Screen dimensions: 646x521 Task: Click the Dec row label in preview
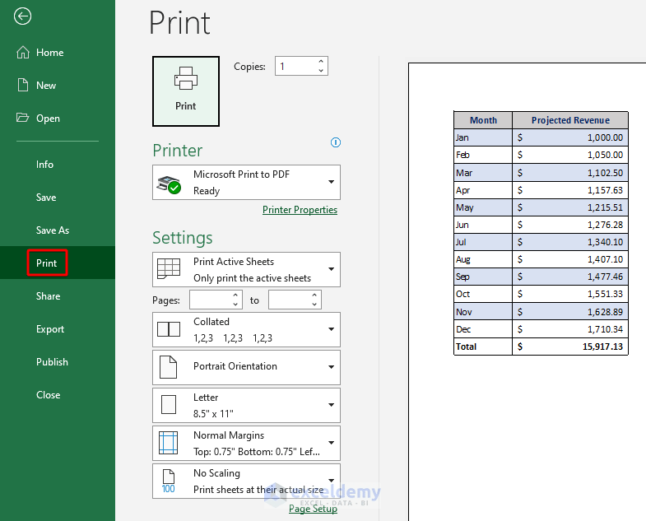(x=463, y=329)
